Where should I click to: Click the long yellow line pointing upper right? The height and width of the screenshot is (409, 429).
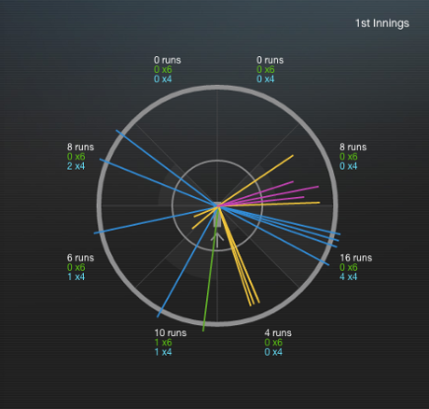tap(256, 180)
